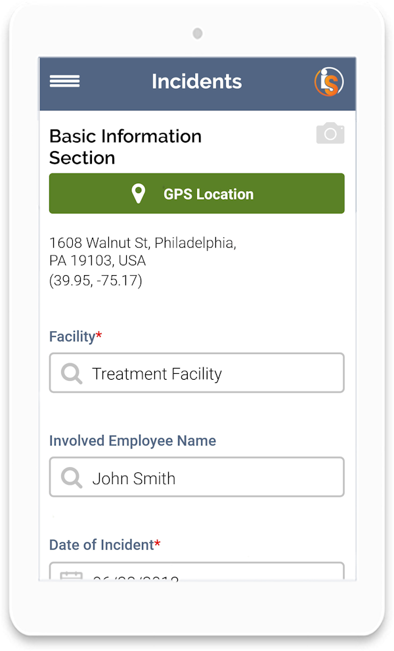The image size is (394, 651).
Task: Capture GPS Location for the incident
Action: click(x=196, y=193)
